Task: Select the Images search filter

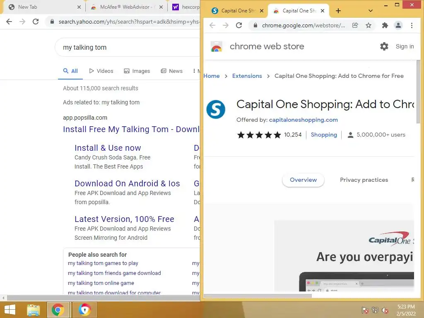Action: click(137, 71)
